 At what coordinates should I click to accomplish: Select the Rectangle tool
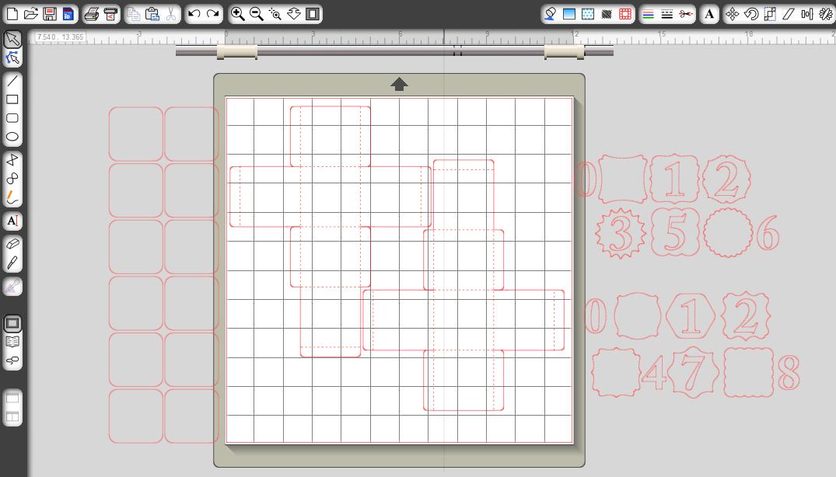tap(12, 99)
